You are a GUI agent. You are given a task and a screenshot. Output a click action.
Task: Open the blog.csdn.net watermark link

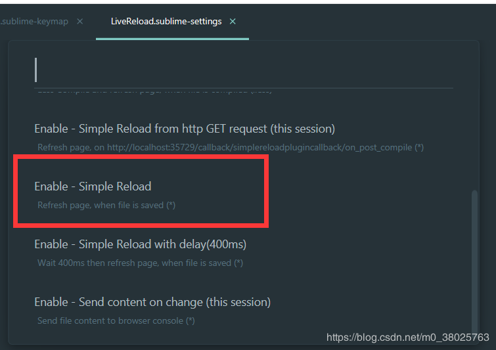(x=408, y=338)
